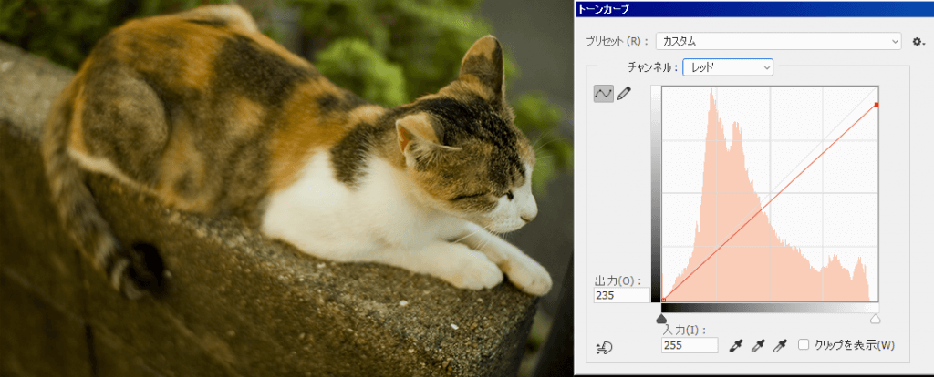934x377 pixels.
Task: Select the curve point editing tool
Action: pyautogui.click(x=604, y=94)
